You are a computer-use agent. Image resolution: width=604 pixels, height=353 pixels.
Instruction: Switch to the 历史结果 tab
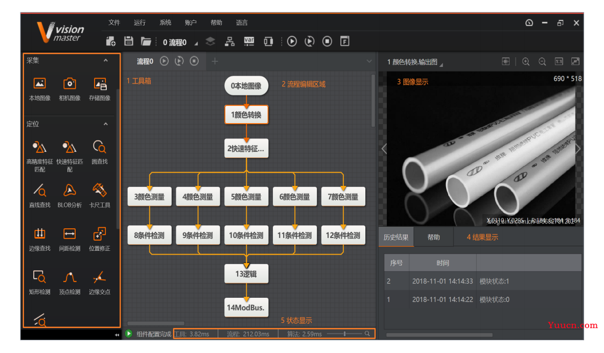point(397,237)
